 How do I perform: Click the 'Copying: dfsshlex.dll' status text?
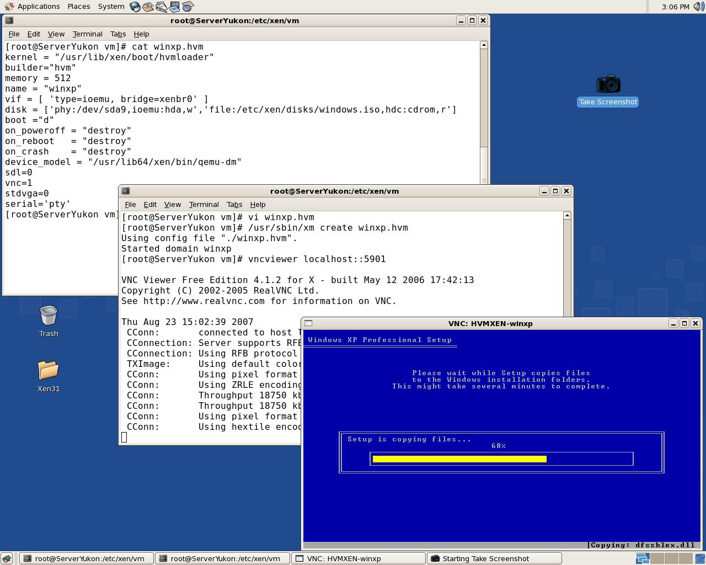click(643, 545)
